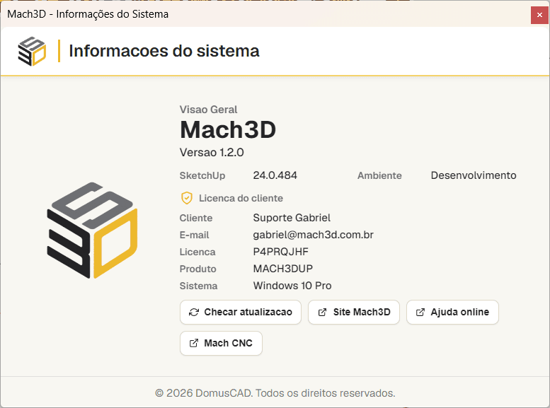The width and height of the screenshot is (550, 408).
Task: Click SketchUp version 24.0.484
Action: (x=275, y=175)
